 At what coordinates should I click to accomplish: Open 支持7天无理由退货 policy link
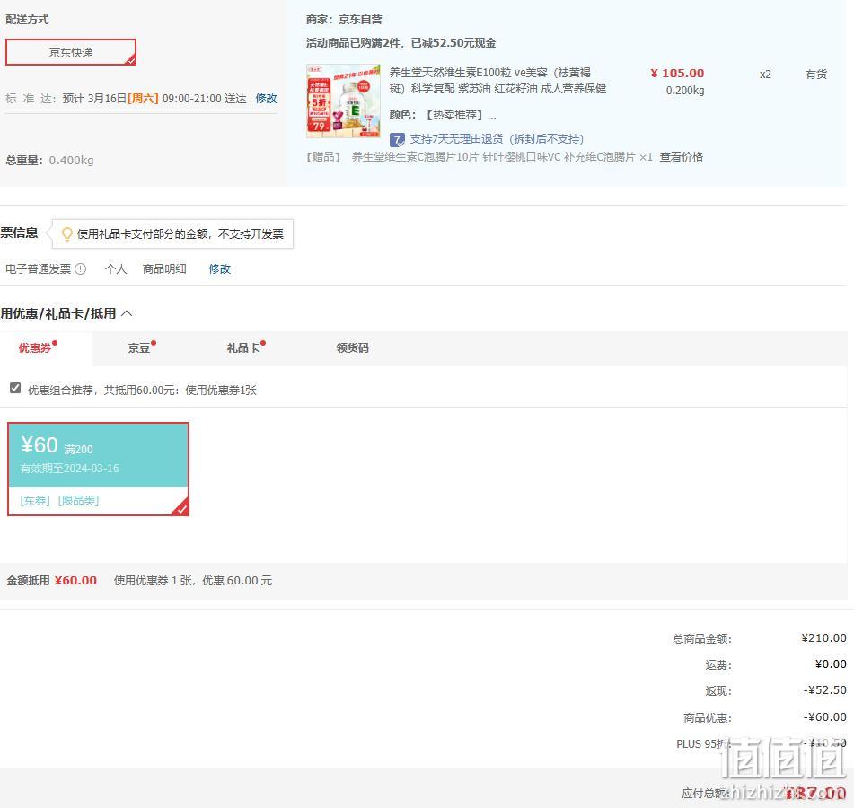tap(497, 139)
